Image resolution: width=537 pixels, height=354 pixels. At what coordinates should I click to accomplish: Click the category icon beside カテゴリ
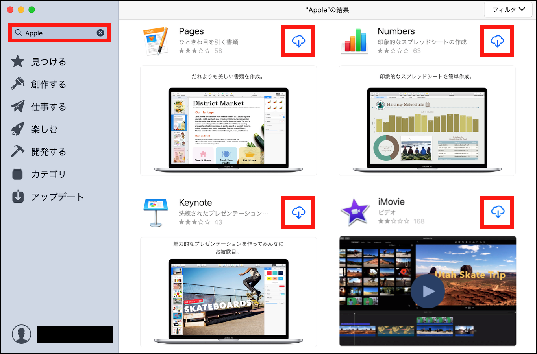(x=18, y=174)
